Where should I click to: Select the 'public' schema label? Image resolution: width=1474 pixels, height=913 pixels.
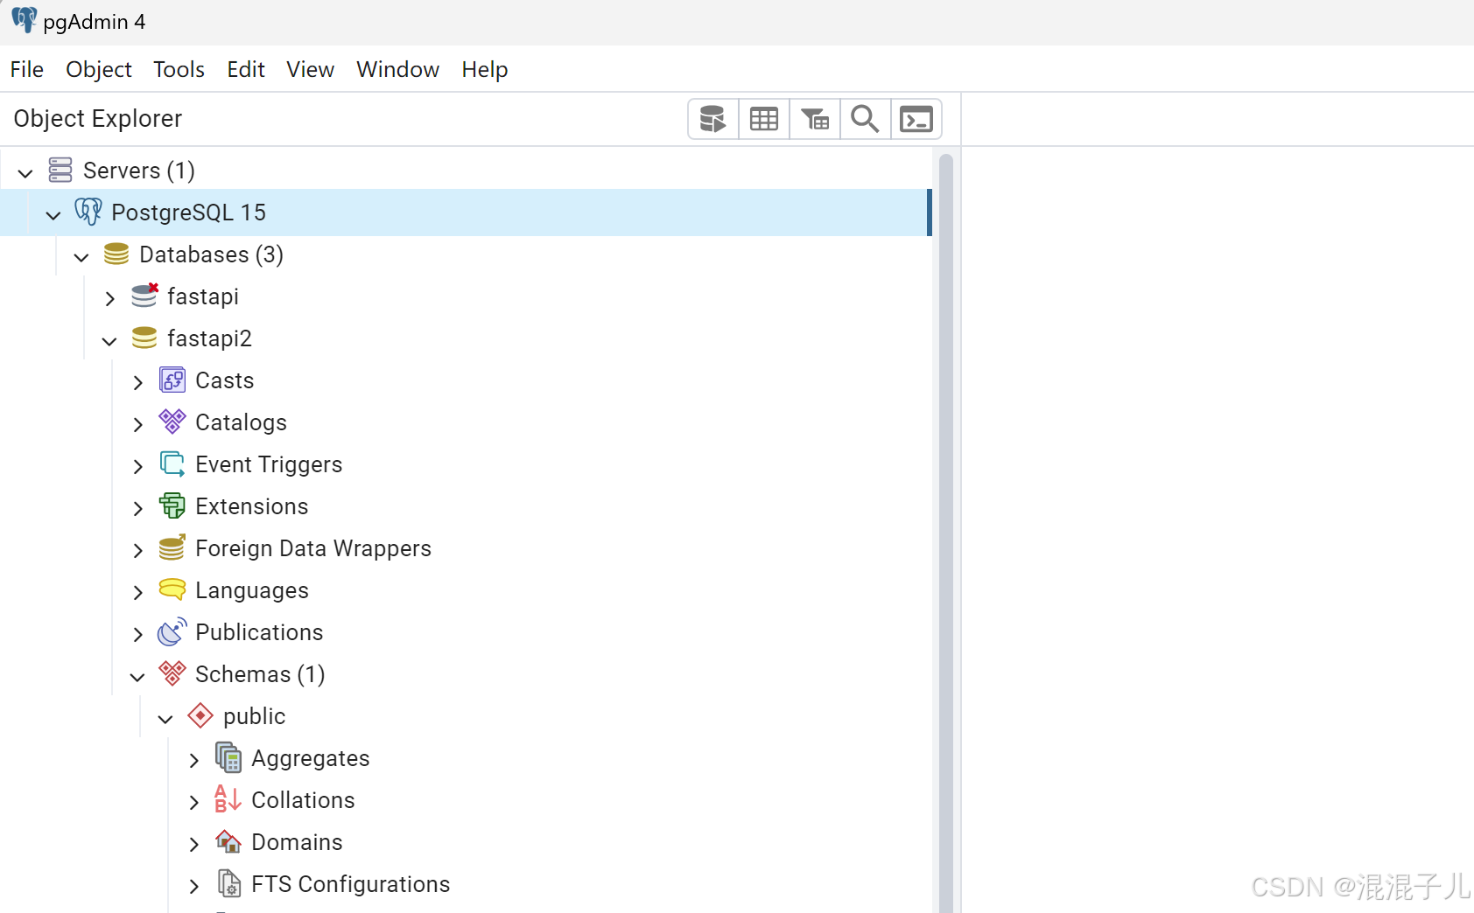[255, 715]
